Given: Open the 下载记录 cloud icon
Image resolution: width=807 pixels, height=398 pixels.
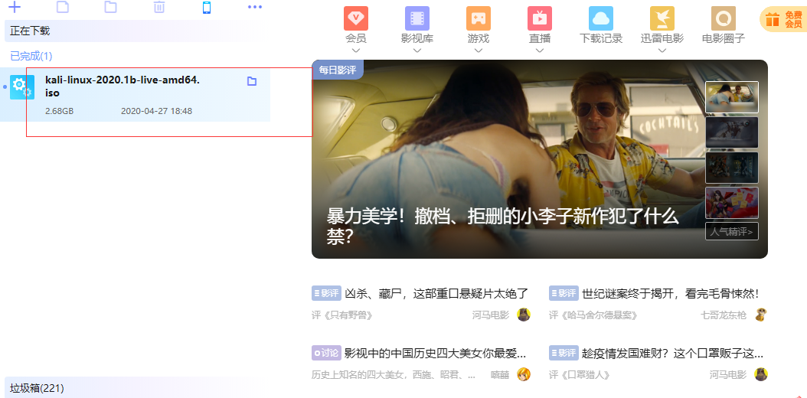Looking at the screenshot, I should (x=600, y=18).
